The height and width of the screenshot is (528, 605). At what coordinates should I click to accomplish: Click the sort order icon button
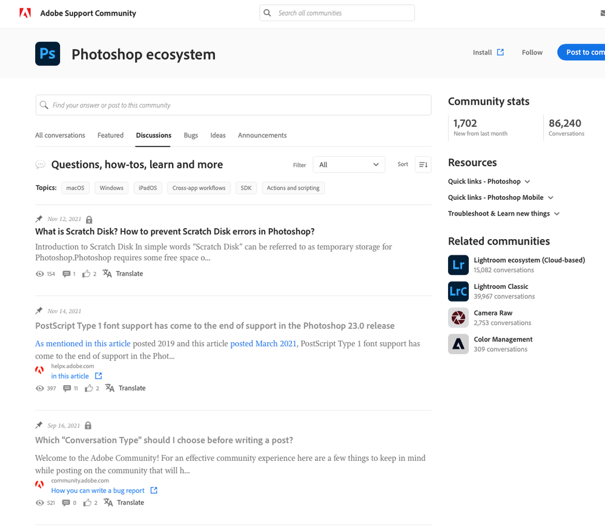423,165
